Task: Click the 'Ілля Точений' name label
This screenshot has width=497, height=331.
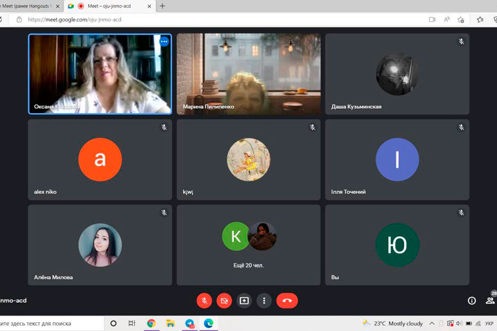Action: click(348, 192)
